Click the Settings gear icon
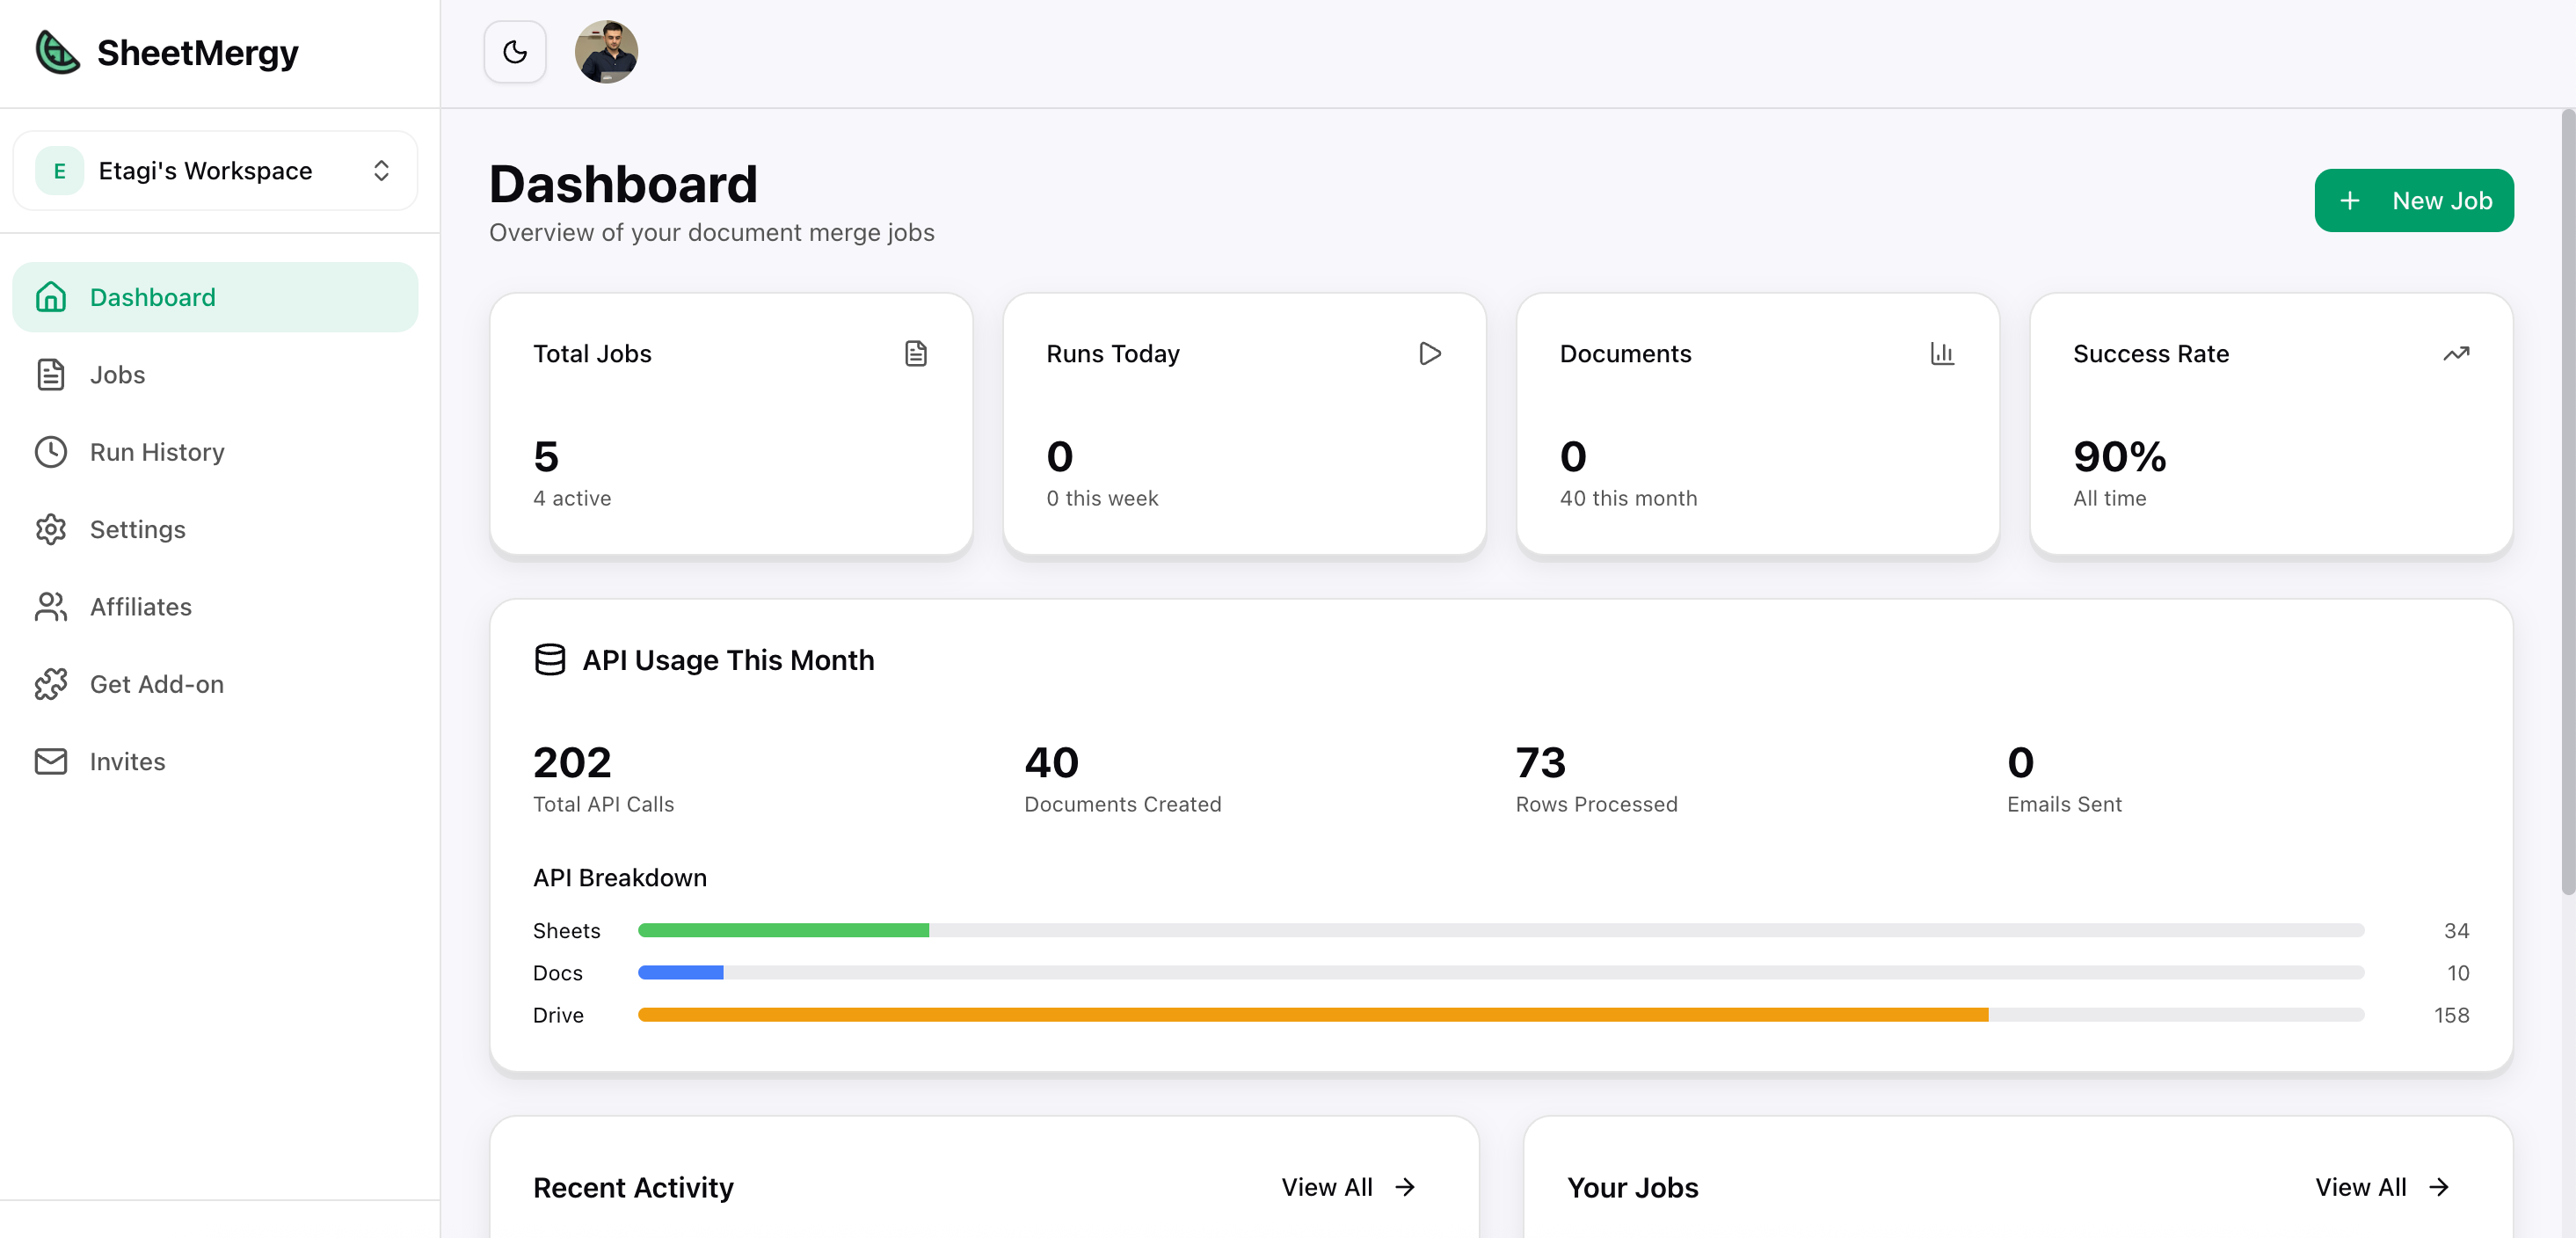The width and height of the screenshot is (2576, 1238). tap(51, 529)
